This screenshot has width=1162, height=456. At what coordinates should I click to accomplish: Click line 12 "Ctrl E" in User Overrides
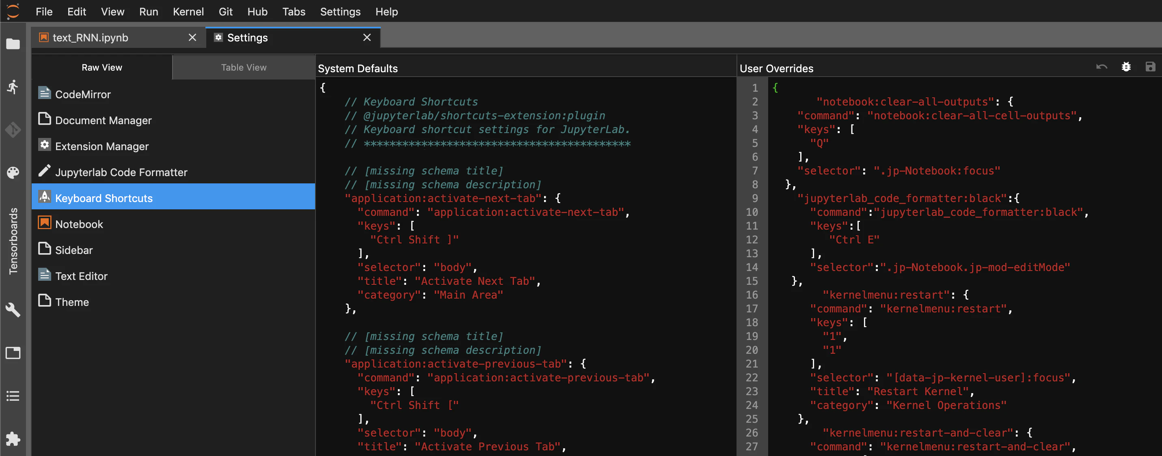[x=854, y=239]
